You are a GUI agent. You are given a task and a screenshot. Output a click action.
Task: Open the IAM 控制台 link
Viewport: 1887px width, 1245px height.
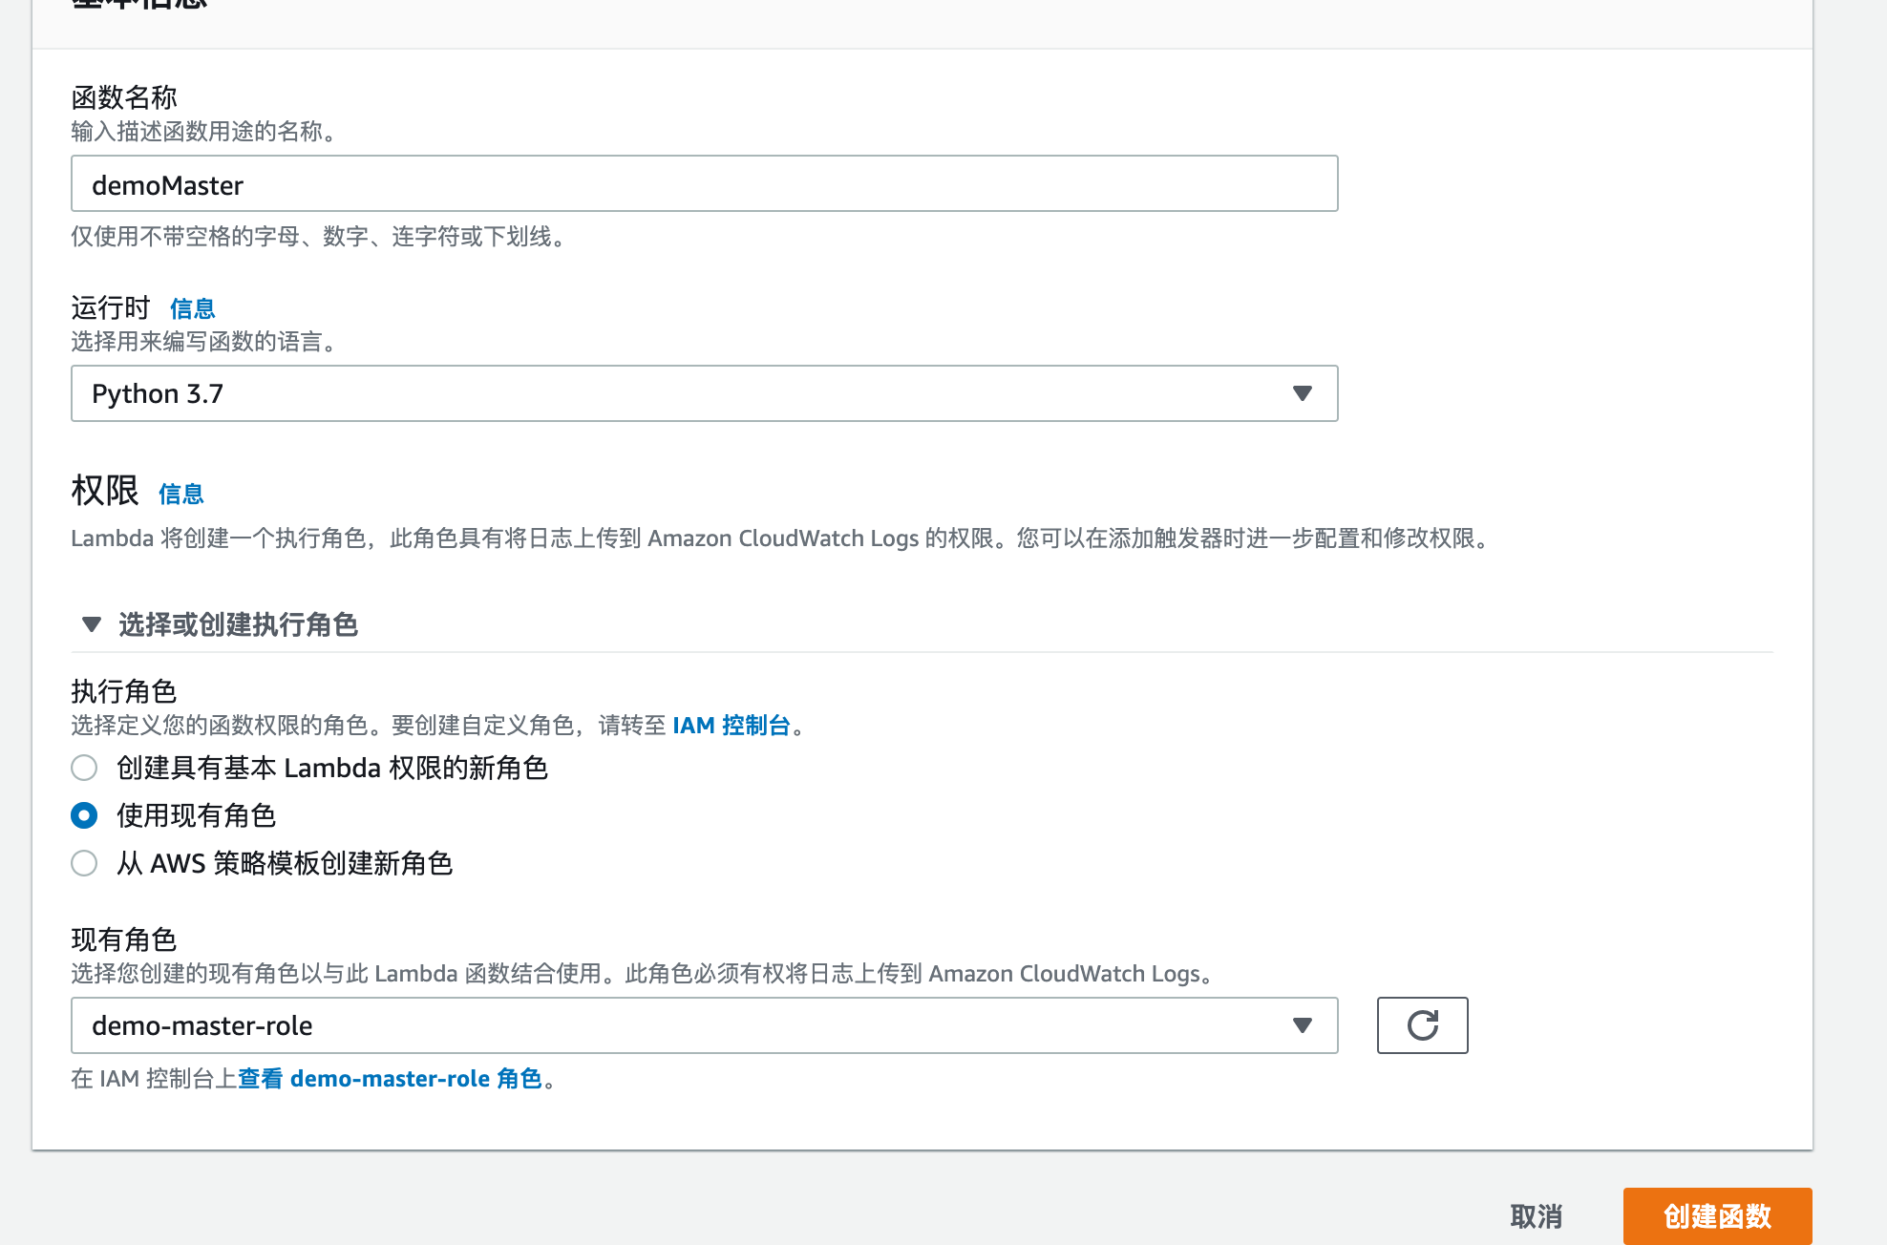point(731,726)
